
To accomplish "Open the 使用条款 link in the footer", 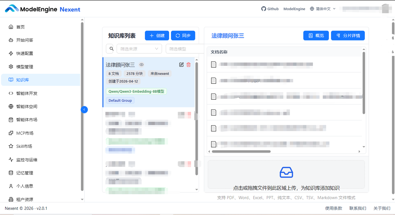I will 334,208.
